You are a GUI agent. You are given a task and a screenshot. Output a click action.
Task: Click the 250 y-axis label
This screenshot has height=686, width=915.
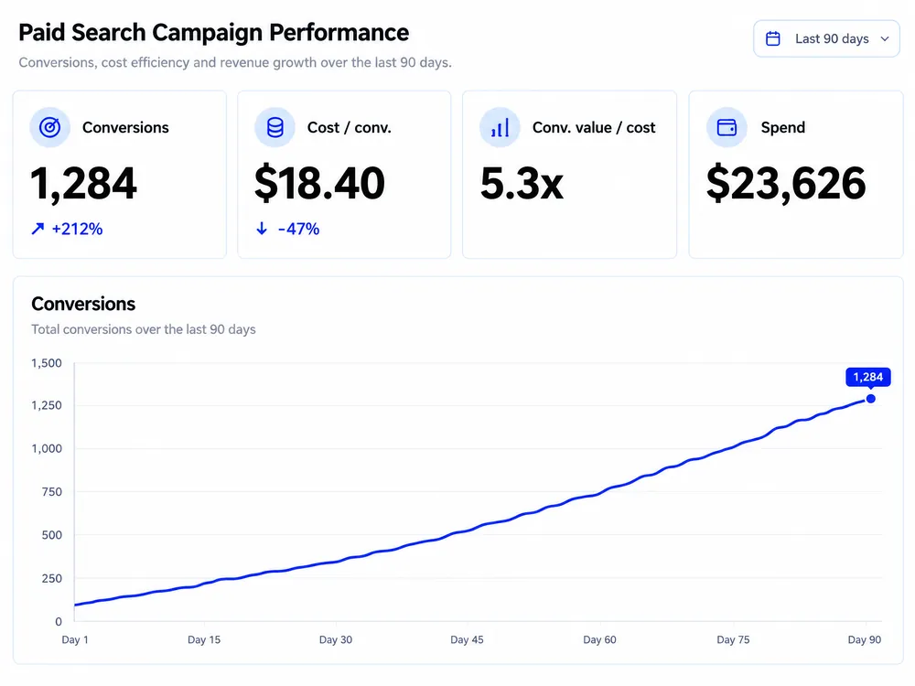point(51,579)
